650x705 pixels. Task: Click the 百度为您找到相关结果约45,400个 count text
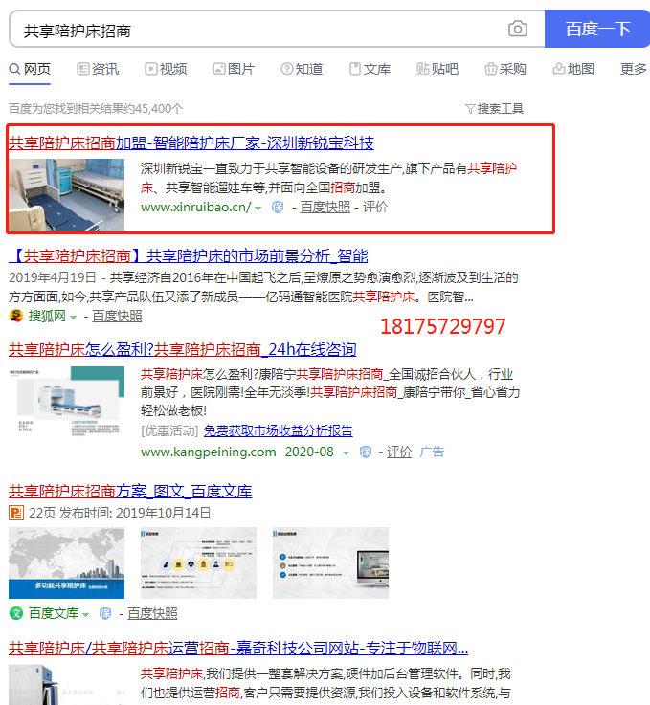click(96, 109)
